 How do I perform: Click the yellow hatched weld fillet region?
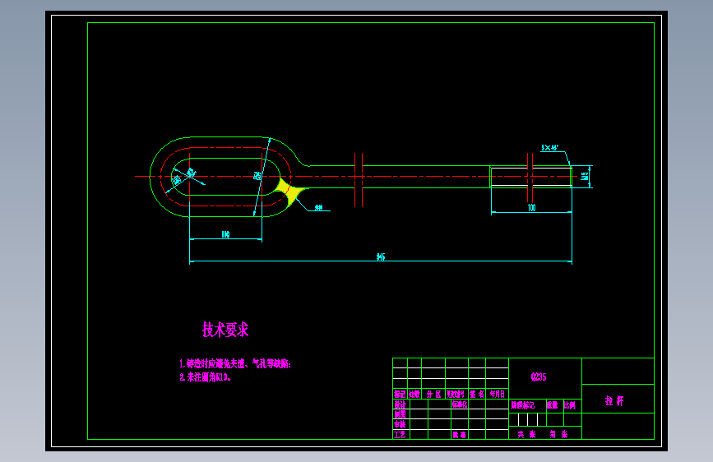coord(289,191)
